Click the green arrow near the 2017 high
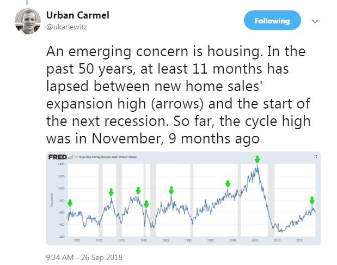Viewport: 337px width, 265px height. click(312, 201)
